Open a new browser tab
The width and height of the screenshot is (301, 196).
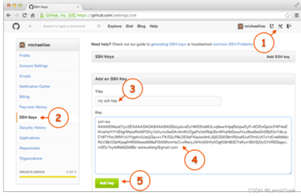(87, 7)
